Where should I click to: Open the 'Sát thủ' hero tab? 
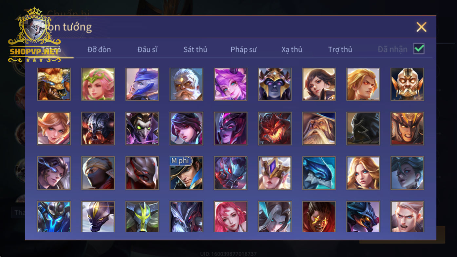pos(195,49)
